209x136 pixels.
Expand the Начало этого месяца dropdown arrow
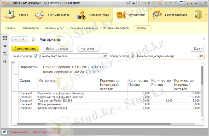click(101, 56)
